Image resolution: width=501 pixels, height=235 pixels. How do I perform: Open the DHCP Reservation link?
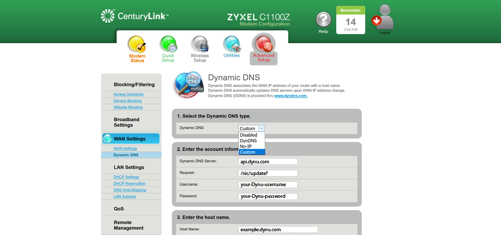(129, 183)
